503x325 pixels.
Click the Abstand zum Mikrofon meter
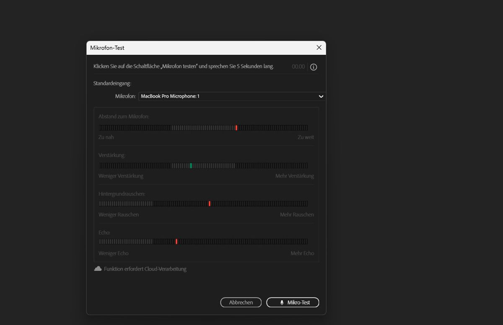(x=203, y=127)
